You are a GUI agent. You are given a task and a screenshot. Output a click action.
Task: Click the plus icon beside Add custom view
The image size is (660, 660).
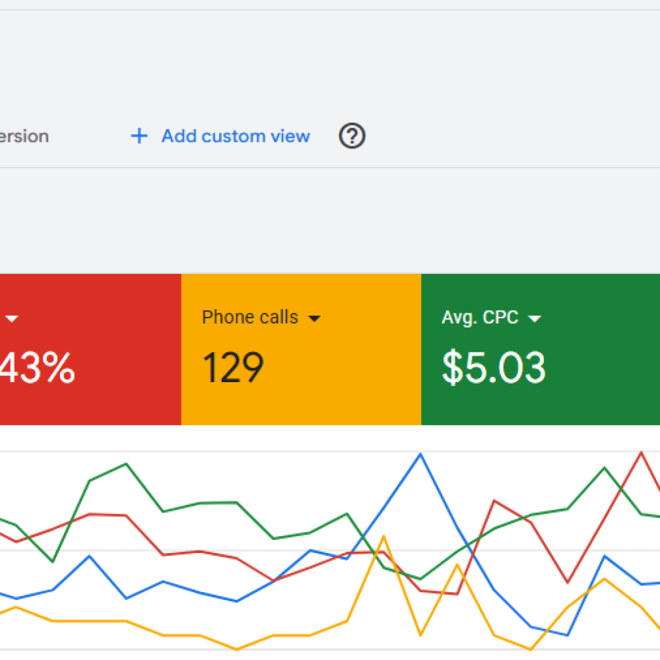[139, 136]
